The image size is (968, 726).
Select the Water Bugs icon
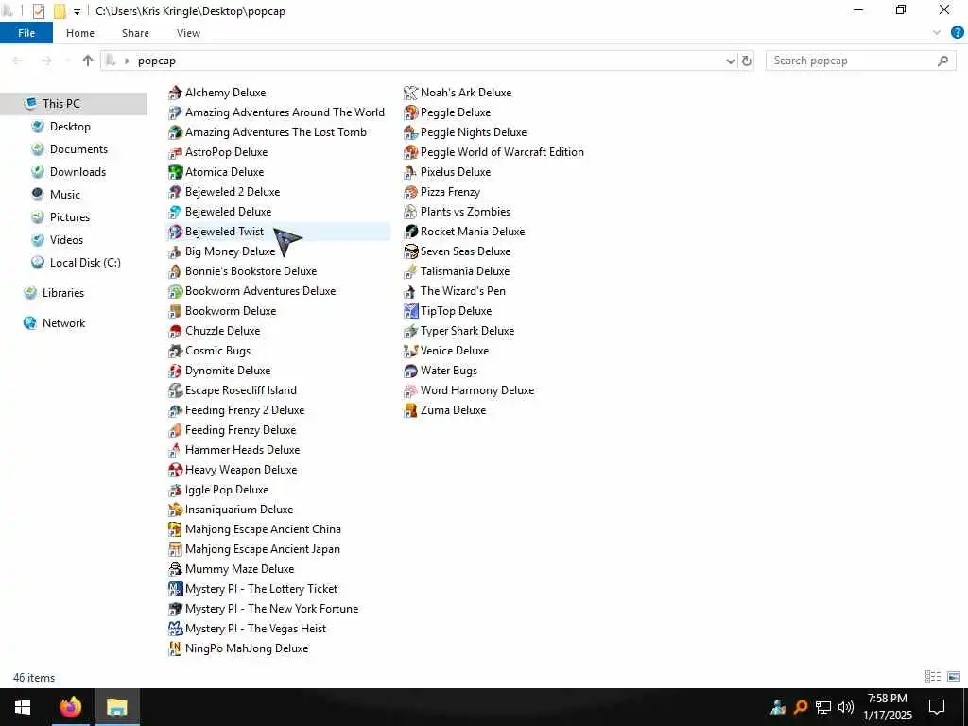[x=410, y=371]
